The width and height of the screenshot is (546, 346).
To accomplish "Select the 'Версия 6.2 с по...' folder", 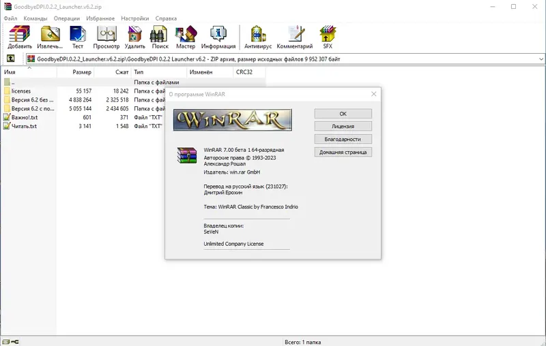I will [33, 108].
